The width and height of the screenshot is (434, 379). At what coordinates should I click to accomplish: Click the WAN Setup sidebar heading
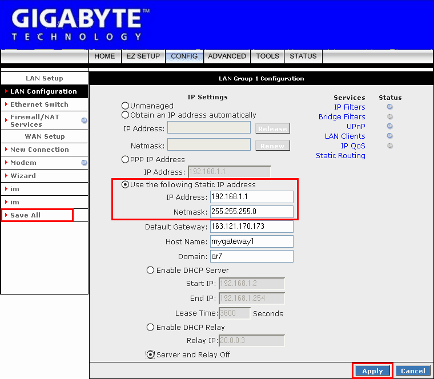coord(45,136)
